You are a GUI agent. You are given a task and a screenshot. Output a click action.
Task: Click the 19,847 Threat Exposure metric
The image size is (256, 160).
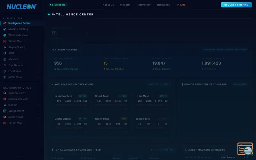tap(159, 63)
